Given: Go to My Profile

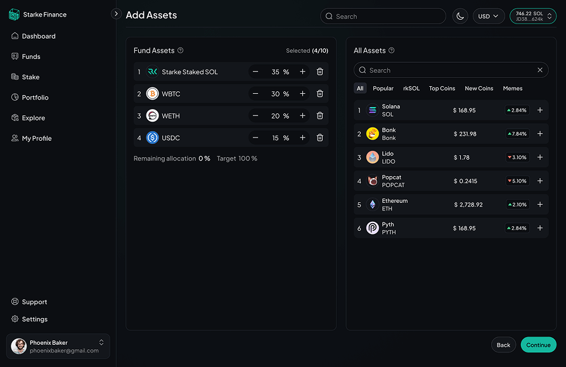Looking at the screenshot, I should (x=32, y=138).
